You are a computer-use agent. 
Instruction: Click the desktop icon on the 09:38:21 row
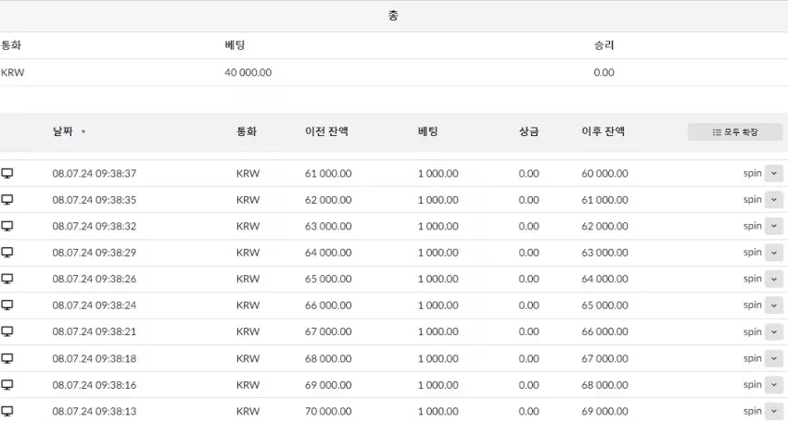coord(7,331)
